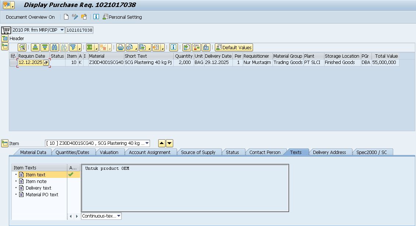The image size is (416, 226).
Task: Click the Sum total sigma icon
Action: [x=89, y=47]
